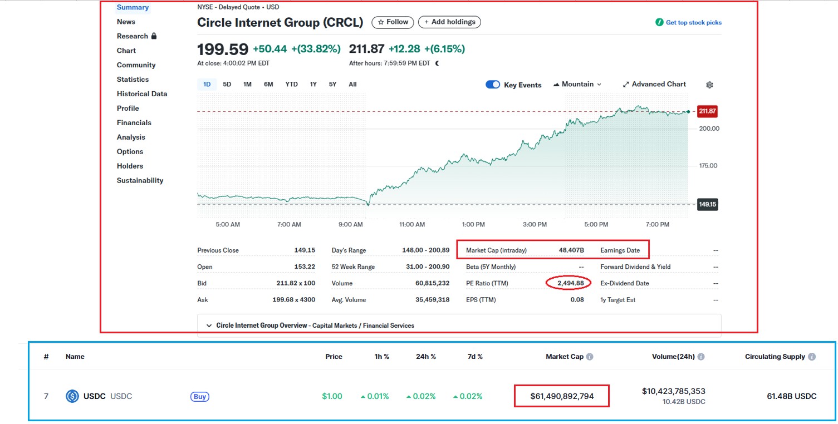Select the 1M chart range

coord(248,85)
